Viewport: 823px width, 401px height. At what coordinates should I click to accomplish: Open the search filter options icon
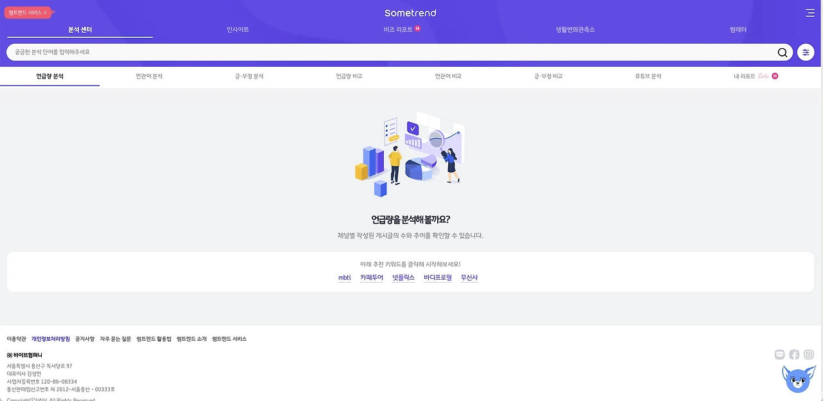coord(806,52)
